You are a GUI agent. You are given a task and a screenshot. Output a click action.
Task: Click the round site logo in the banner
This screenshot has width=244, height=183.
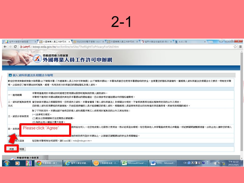click(x=37, y=58)
